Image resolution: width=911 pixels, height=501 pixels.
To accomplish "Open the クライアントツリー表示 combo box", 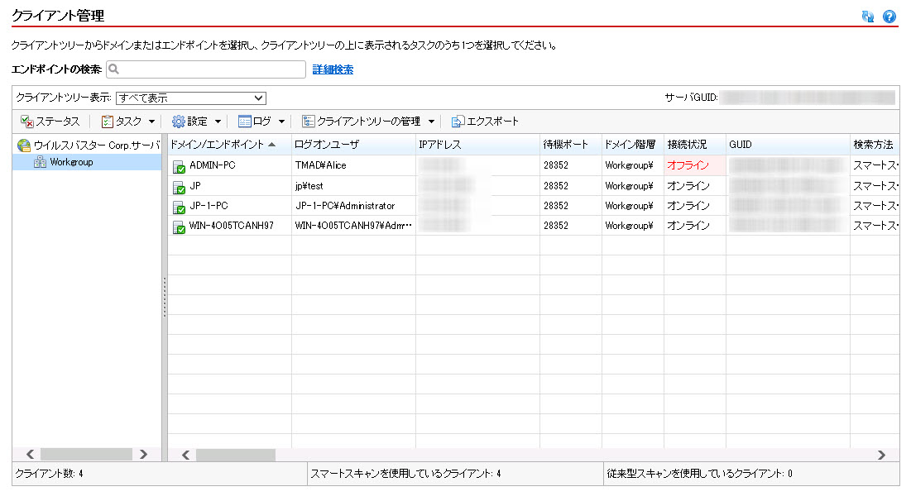I will point(190,98).
